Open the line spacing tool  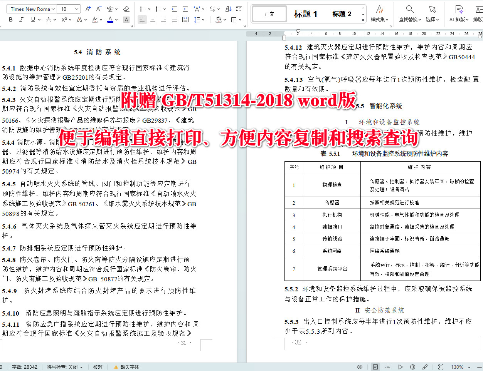point(197,20)
